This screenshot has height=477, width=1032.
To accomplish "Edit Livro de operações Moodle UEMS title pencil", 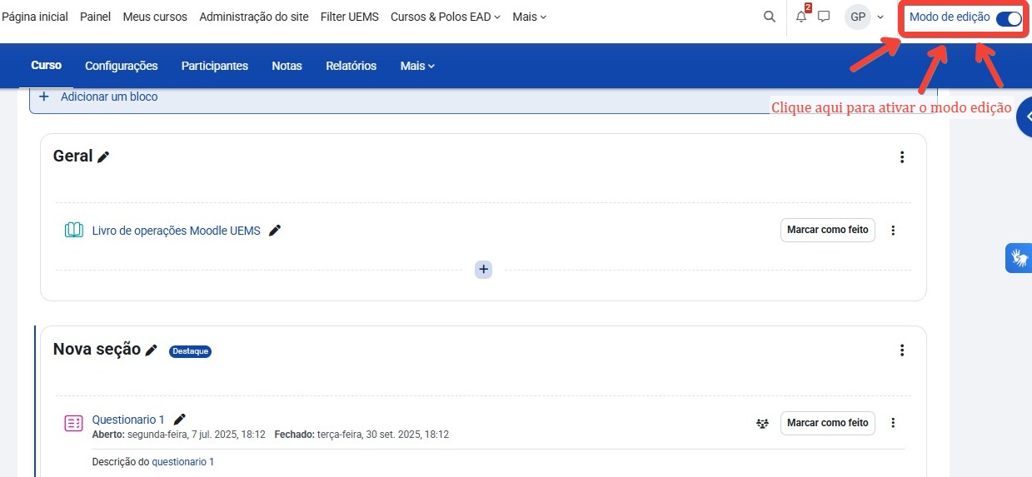I will (x=275, y=231).
